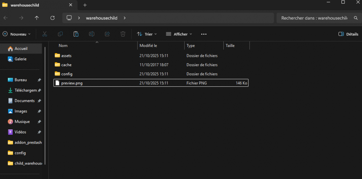This screenshot has height=179, width=362.
Task: Unpin Vidéos using its pin icon
Action: [x=39, y=132]
